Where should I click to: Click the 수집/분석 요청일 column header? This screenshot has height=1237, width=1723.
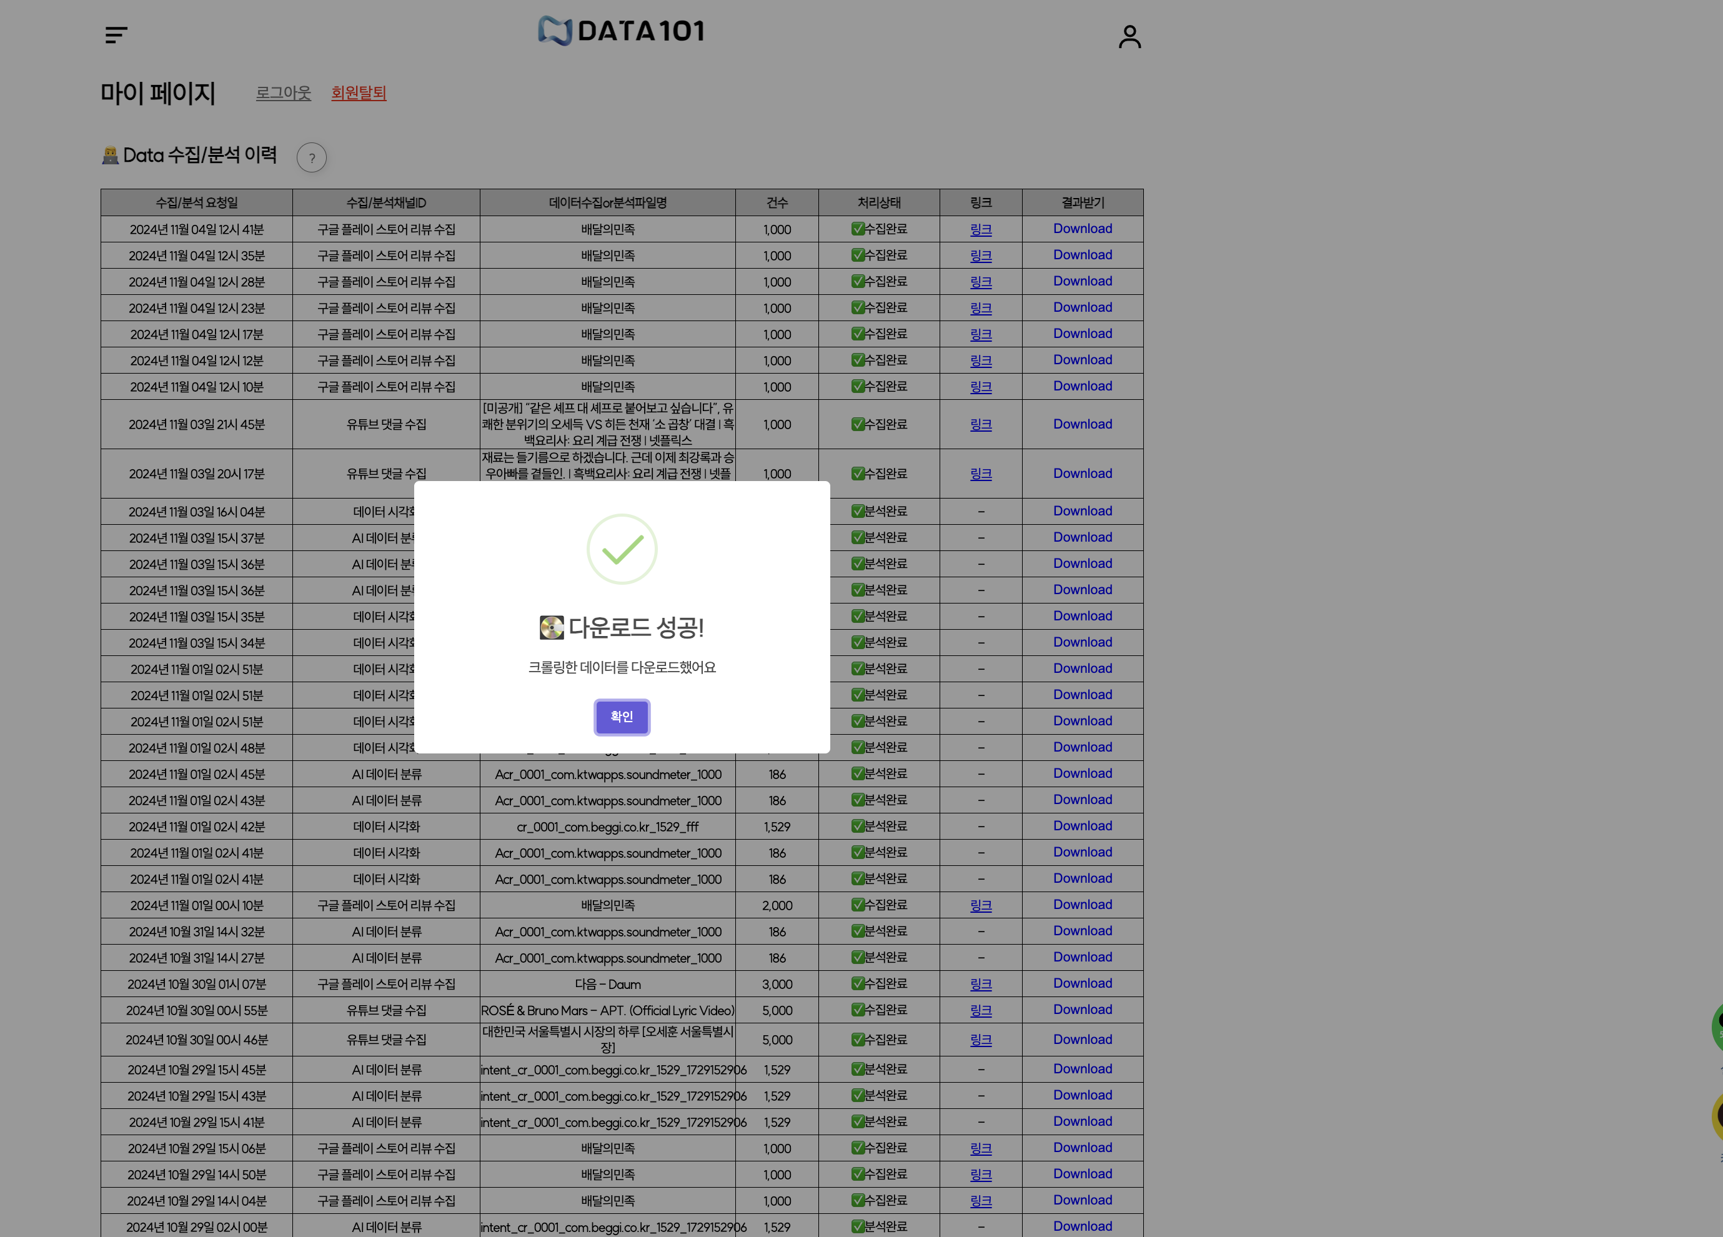[x=197, y=203]
